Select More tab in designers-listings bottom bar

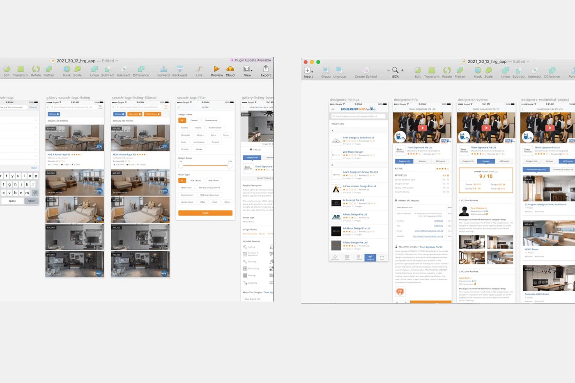click(382, 257)
